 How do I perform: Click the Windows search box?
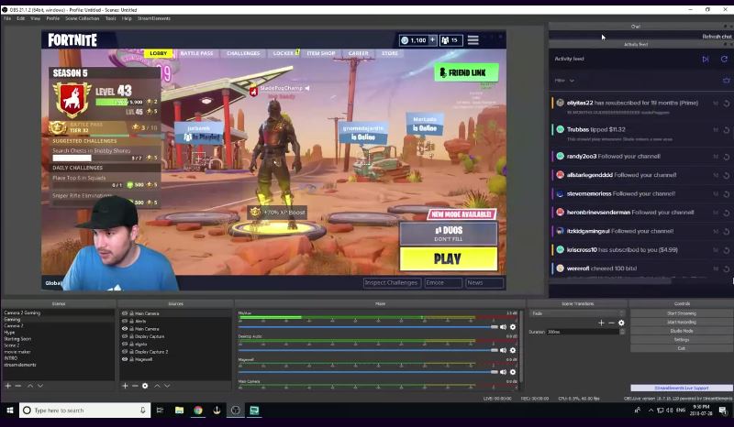[x=84, y=411]
